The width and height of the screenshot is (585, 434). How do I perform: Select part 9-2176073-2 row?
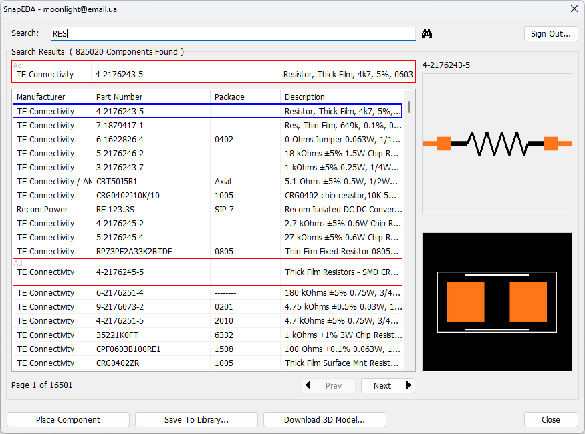(x=207, y=307)
